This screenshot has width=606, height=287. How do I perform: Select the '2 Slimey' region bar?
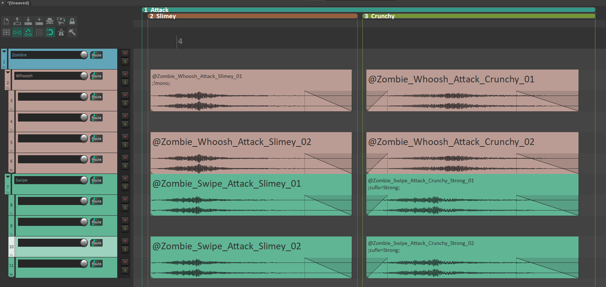(252, 16)
